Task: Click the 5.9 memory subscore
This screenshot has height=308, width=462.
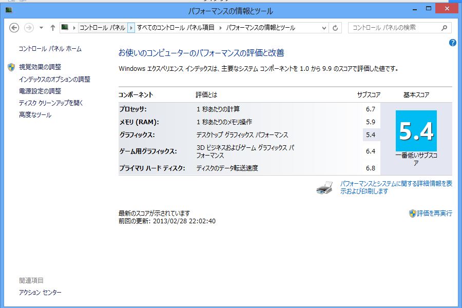Action: 370,122
